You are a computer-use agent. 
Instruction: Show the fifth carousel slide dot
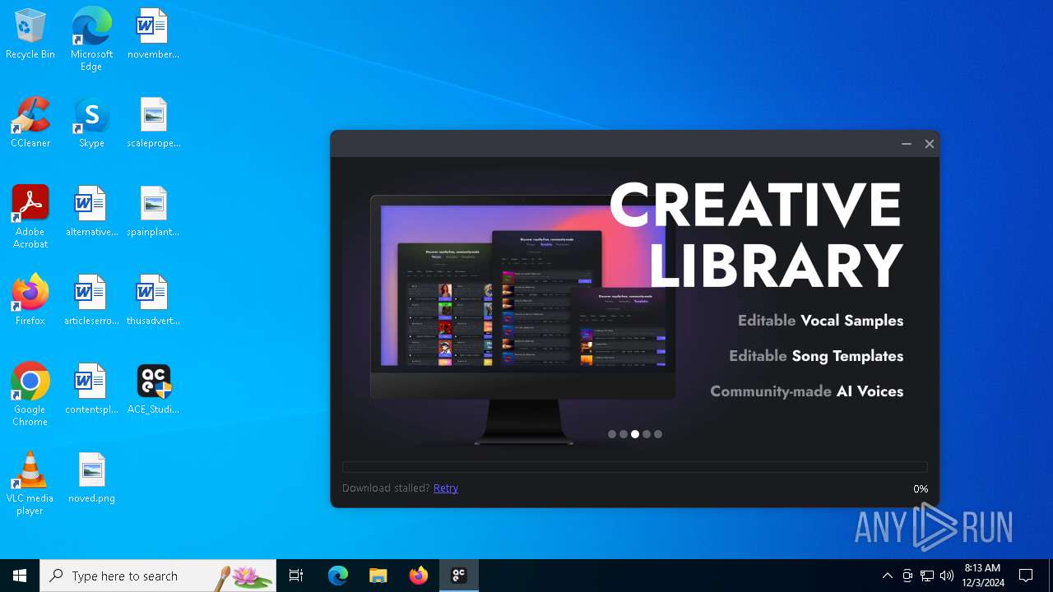[658, 434]
